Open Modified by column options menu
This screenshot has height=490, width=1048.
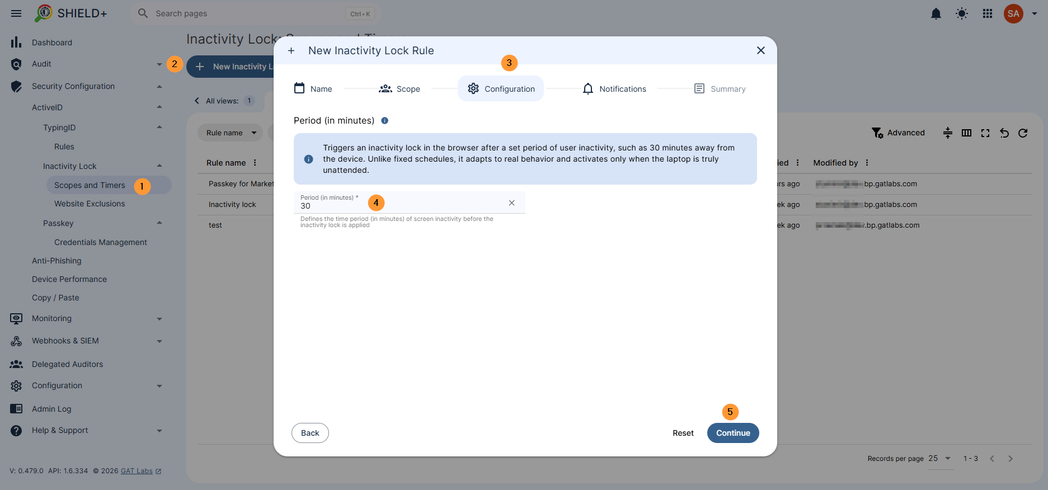click(867, 163)
